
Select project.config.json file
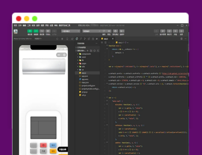[88, 86]
